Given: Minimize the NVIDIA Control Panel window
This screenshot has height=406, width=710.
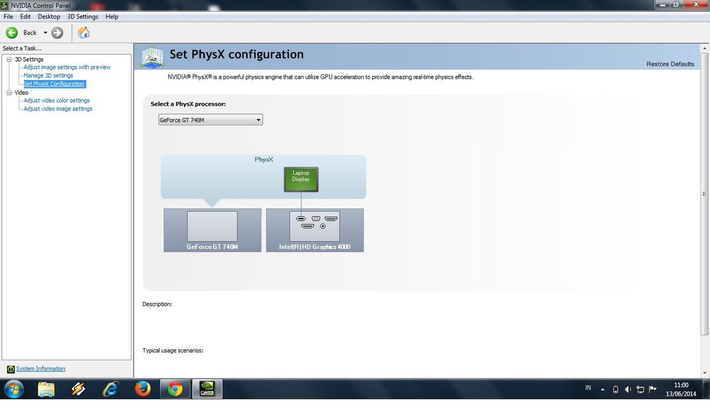Looking at the screenshot, I should [663, 4].
